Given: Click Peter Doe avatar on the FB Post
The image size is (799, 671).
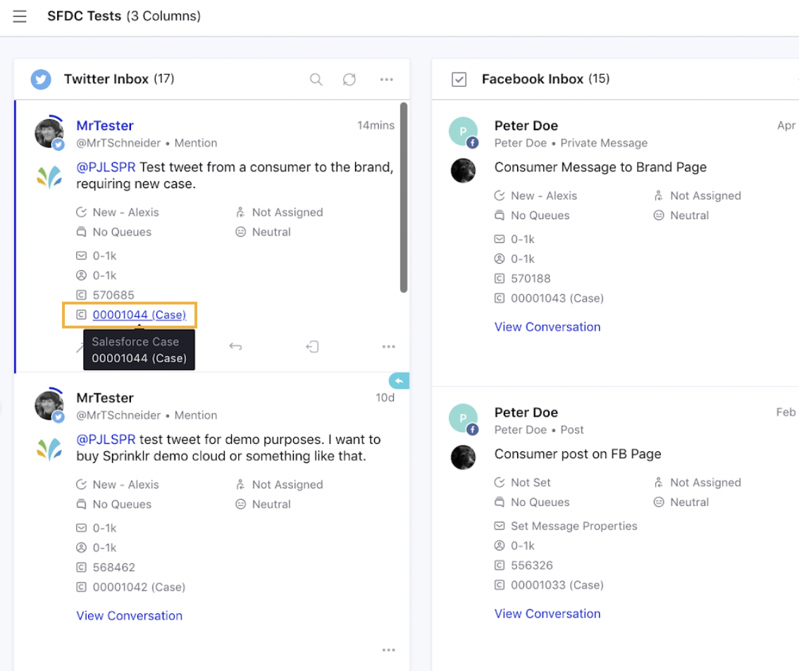Looking at the screenshot, I should (463, 419).
